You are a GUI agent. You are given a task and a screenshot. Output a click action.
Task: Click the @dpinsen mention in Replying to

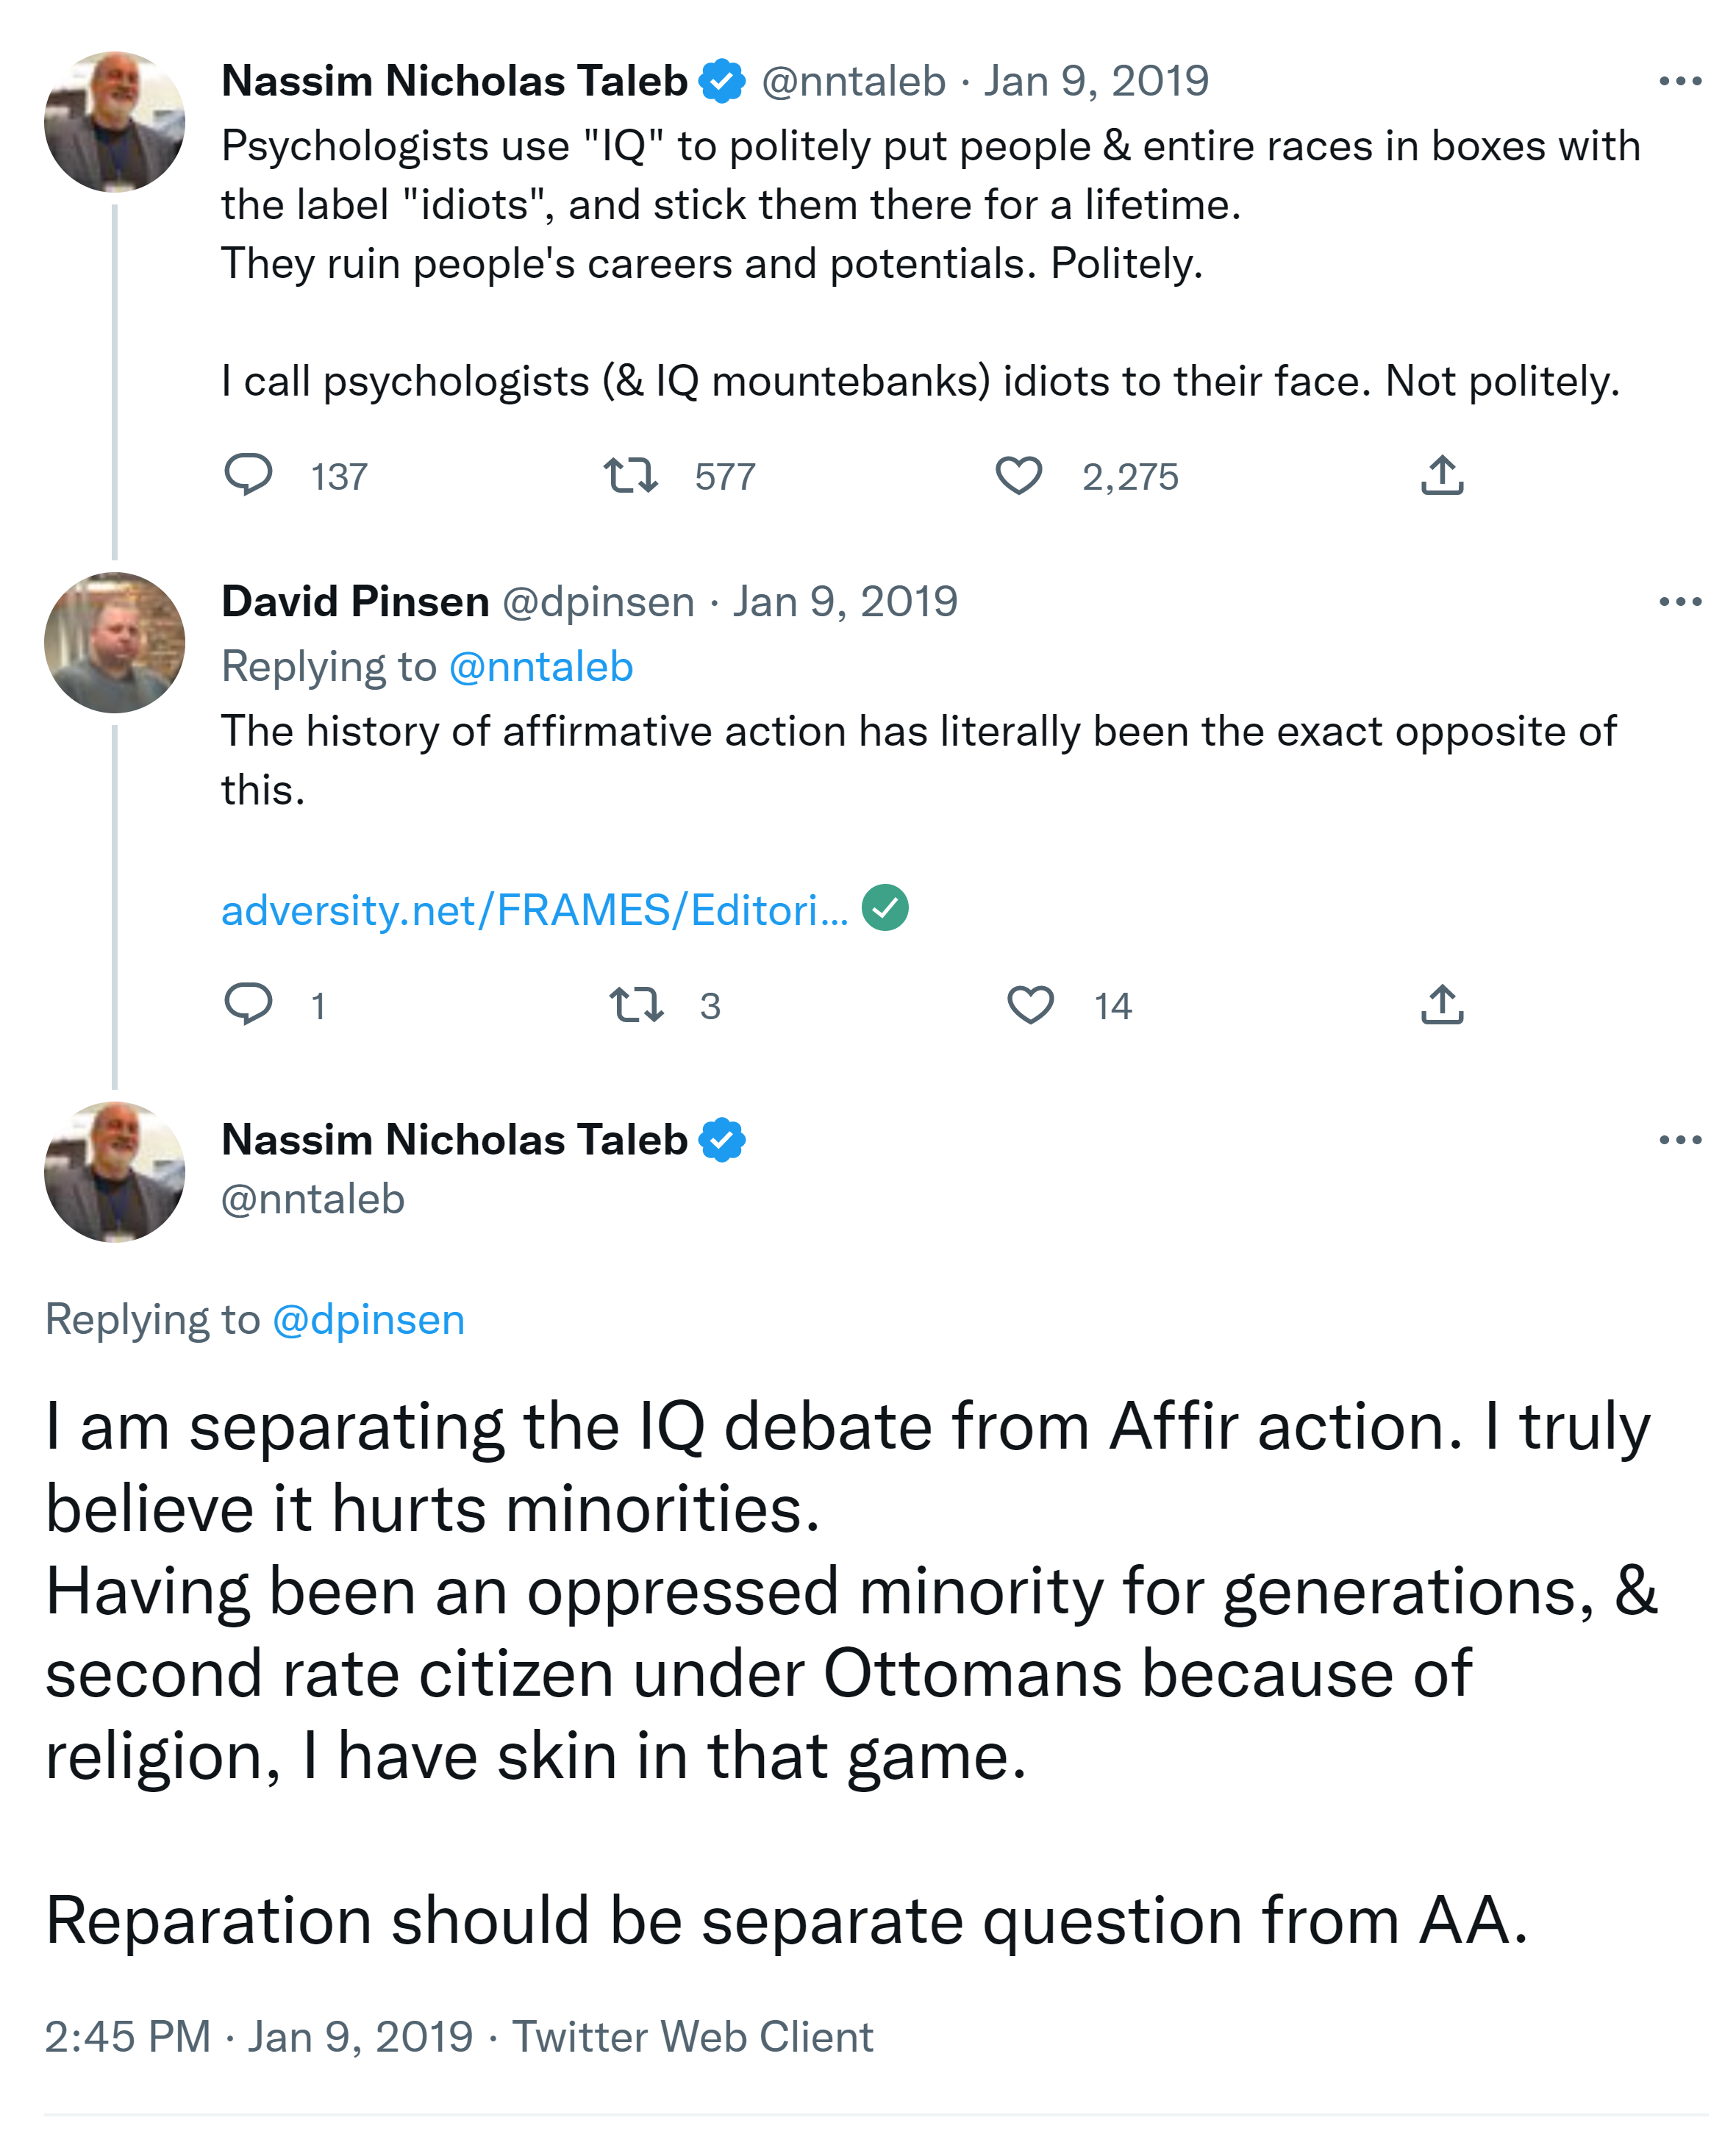(368, 1320)
